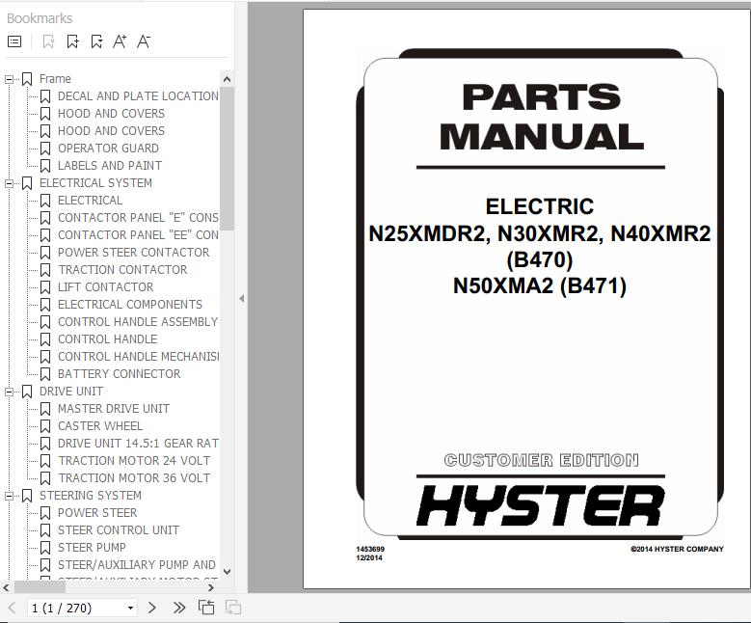Viewport: 751px width, 623px height.
Task: Decrease bookmark text size
Action: coord(144,41)
